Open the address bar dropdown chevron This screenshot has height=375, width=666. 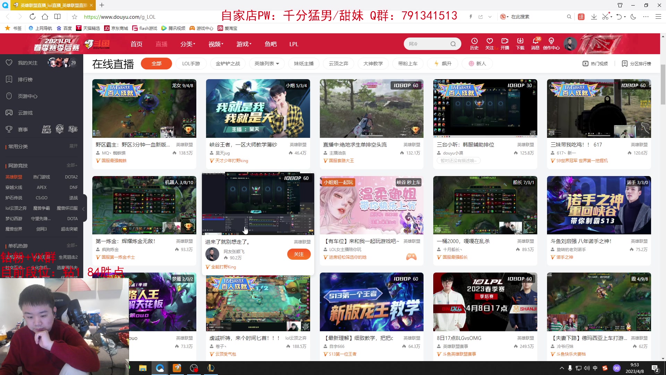(x=490, y=17)
